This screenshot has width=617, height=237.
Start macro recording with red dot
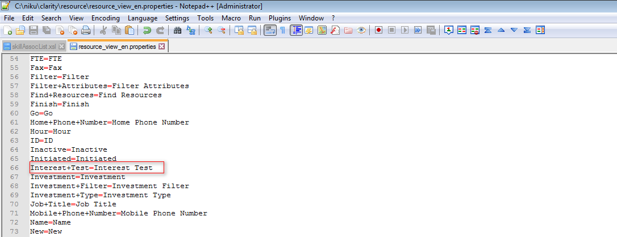pos(378,30)
